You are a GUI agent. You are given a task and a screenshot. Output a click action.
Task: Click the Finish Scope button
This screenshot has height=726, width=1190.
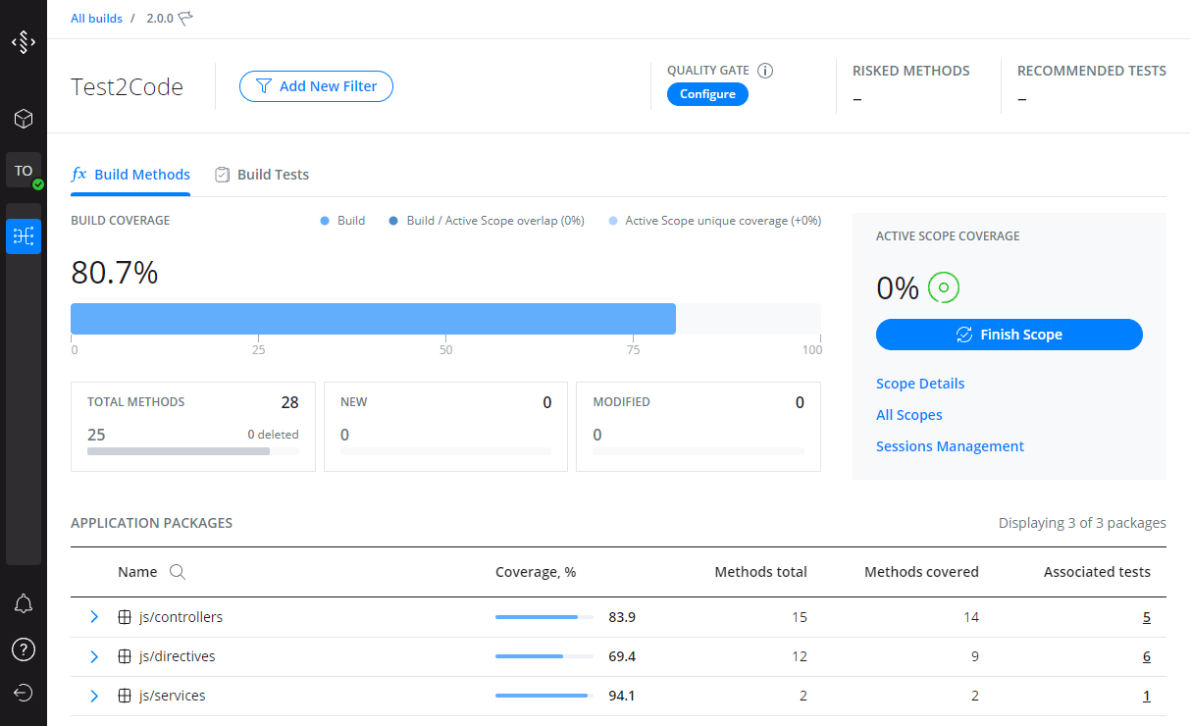pos(1009,335)
